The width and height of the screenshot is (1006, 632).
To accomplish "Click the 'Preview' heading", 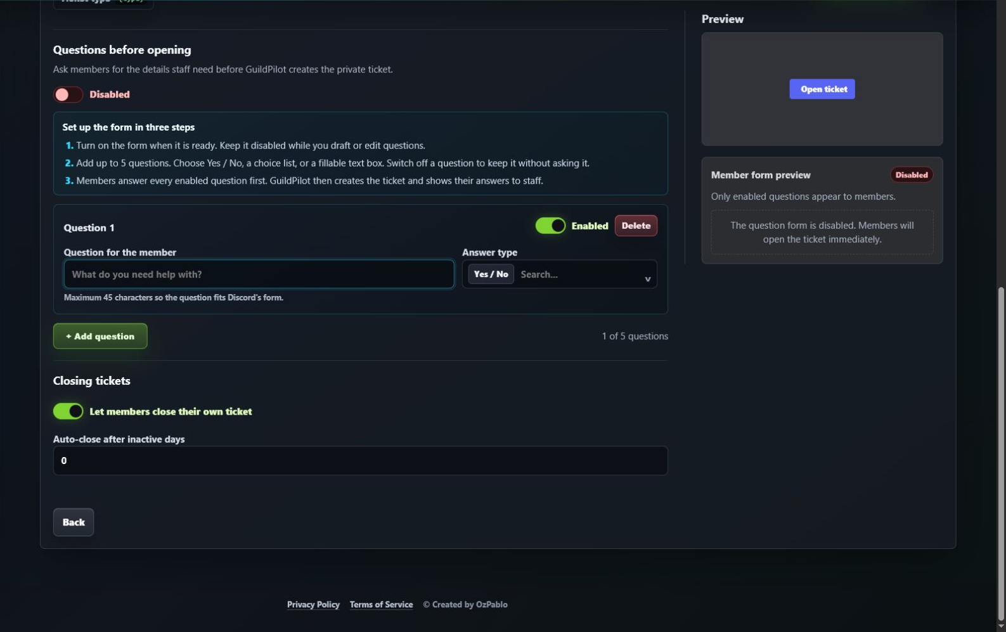I will tap(722, 19).
